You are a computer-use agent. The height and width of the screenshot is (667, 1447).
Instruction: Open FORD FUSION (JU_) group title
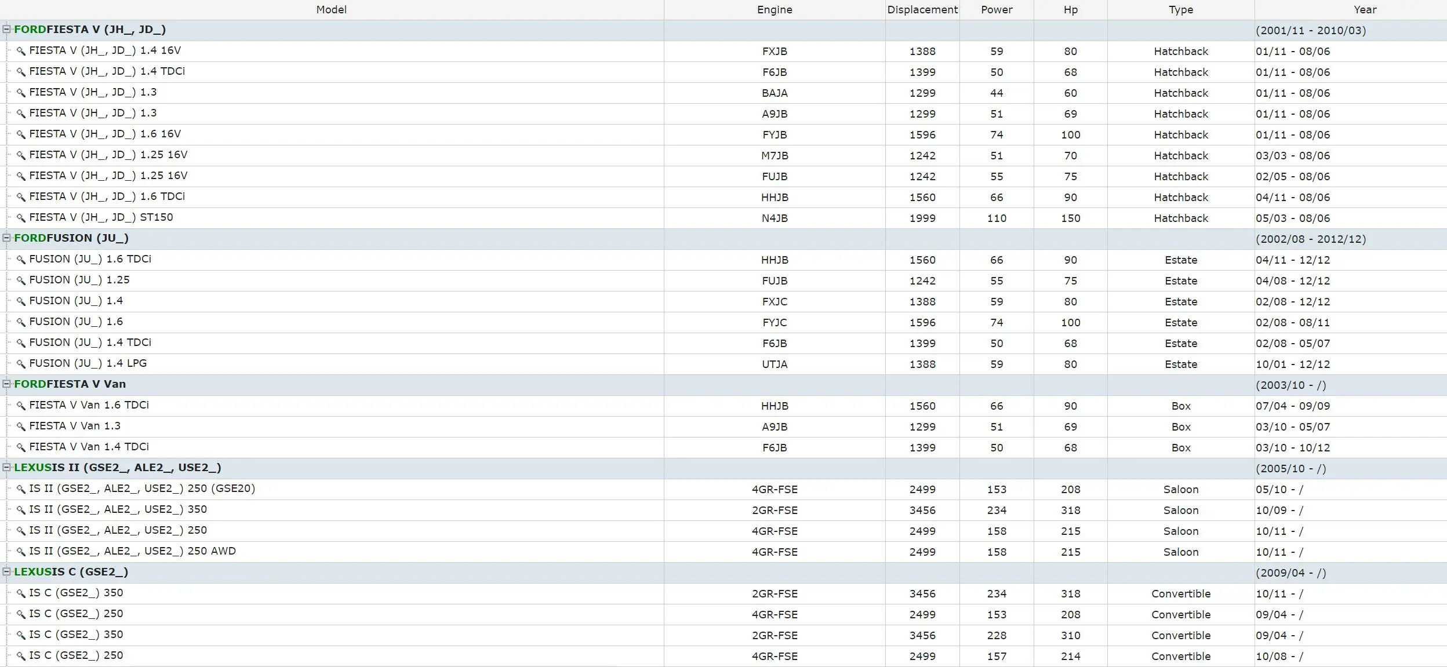71,238
